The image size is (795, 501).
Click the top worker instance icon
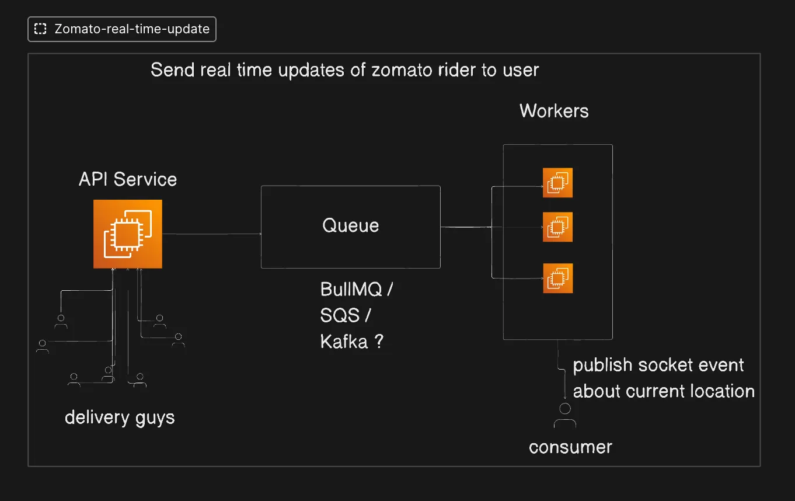coord(557,183)
